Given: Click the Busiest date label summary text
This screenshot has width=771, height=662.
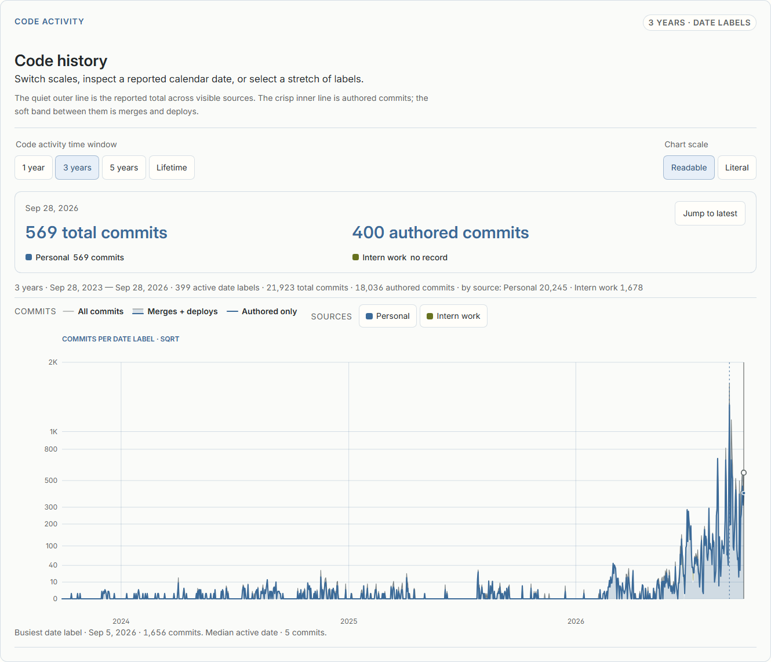Looking at the screenshot, I should pos(170,632).
